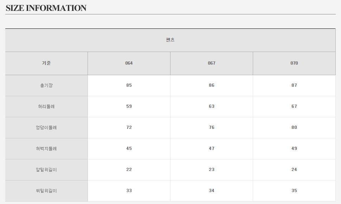Click the 엉덩이둘레 row label

point(46,127)
